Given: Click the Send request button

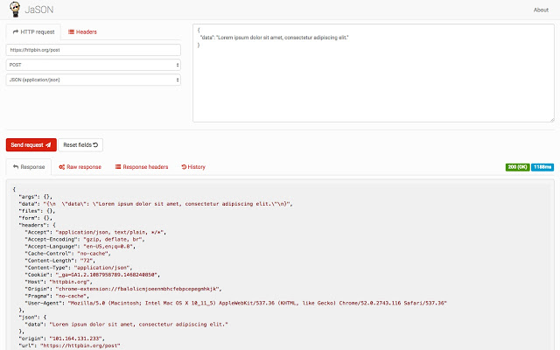Looking at the screenshot, I should (31, 145).
